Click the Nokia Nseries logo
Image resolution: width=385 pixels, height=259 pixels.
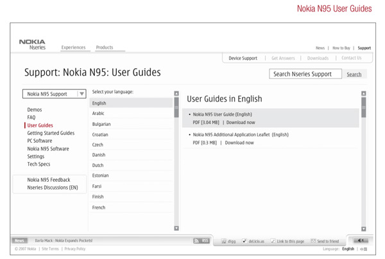(x=32, y=44)
